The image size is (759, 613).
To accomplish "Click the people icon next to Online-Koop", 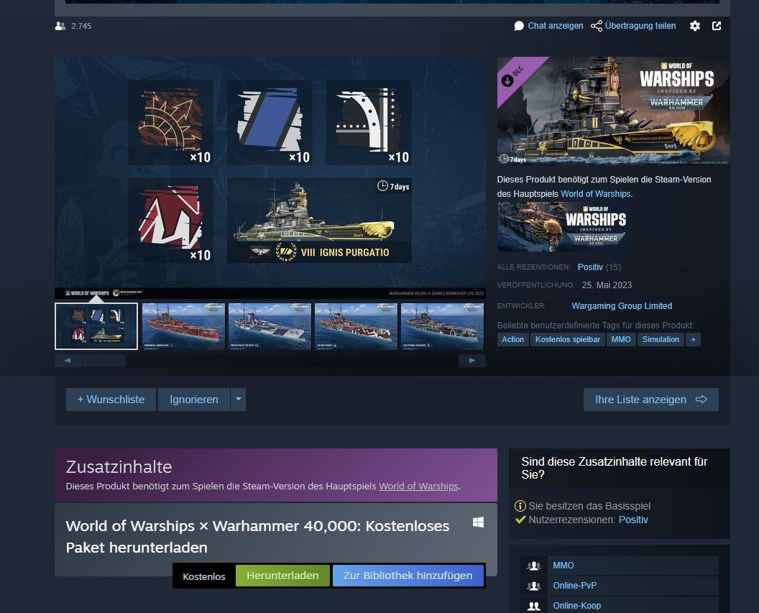I will [534, 606].
